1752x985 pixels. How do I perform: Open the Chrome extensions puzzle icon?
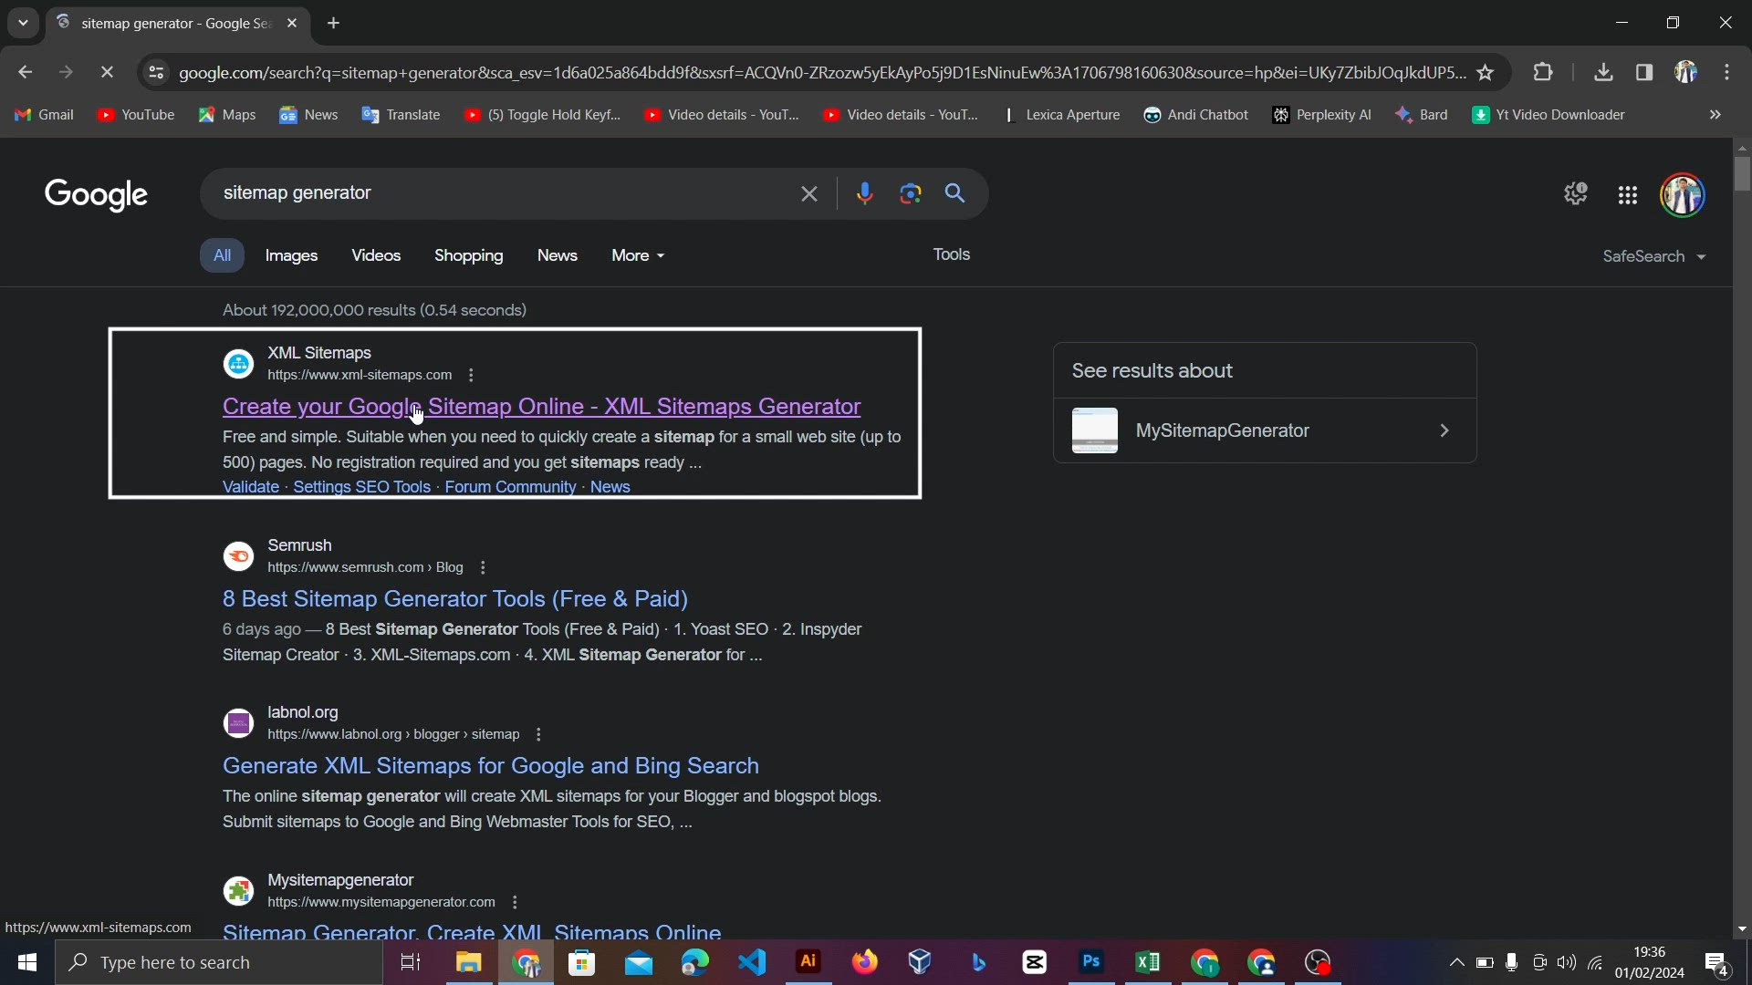coord(1543,72)
